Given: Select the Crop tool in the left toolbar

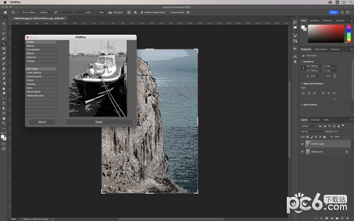Looking at the screenshot, I should point(4,44).
